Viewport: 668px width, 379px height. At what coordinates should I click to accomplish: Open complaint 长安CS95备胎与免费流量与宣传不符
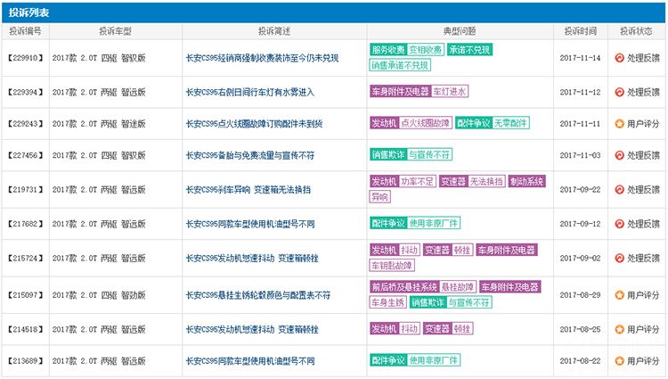click(x=249, y=155)
